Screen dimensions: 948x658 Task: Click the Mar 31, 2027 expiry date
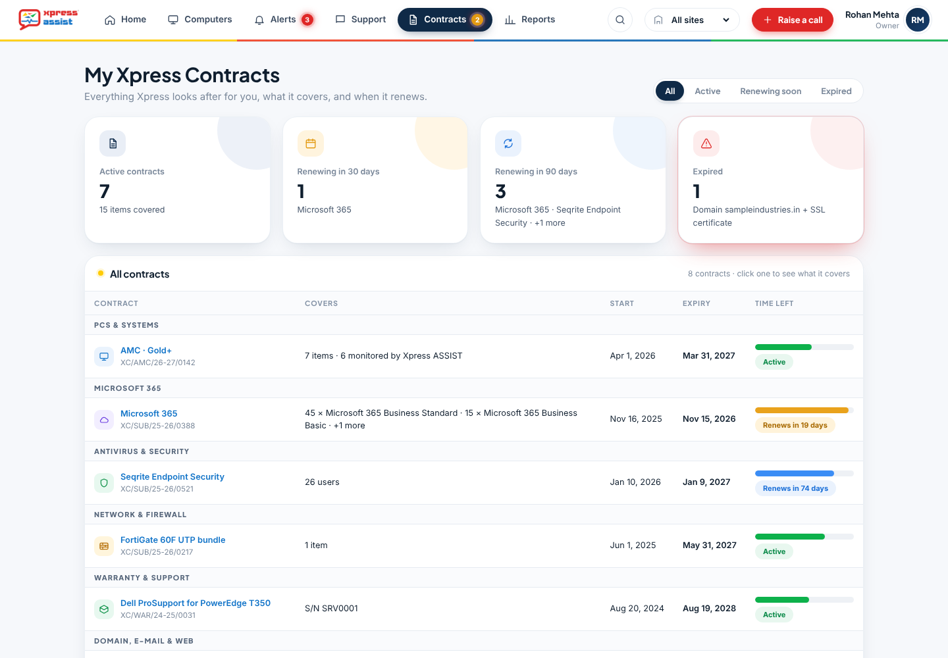[x=709, y=356]
